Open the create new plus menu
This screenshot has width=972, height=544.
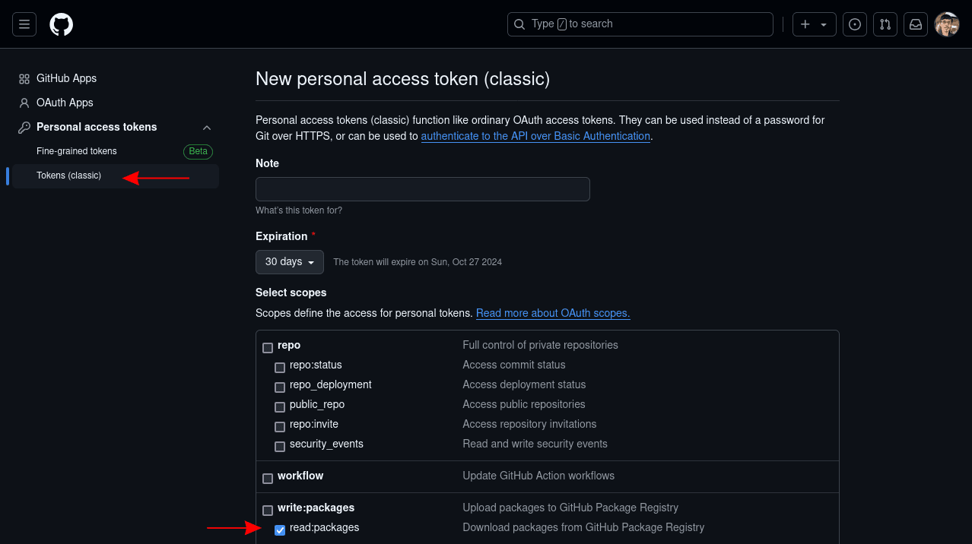tap(815, 24)
